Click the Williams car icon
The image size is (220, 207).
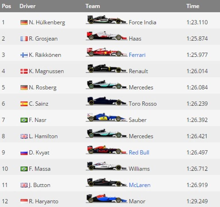click(x=106, y=166)
